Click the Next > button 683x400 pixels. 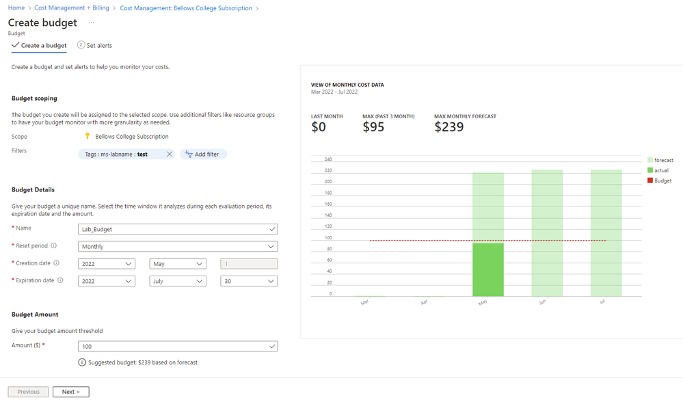71,392
